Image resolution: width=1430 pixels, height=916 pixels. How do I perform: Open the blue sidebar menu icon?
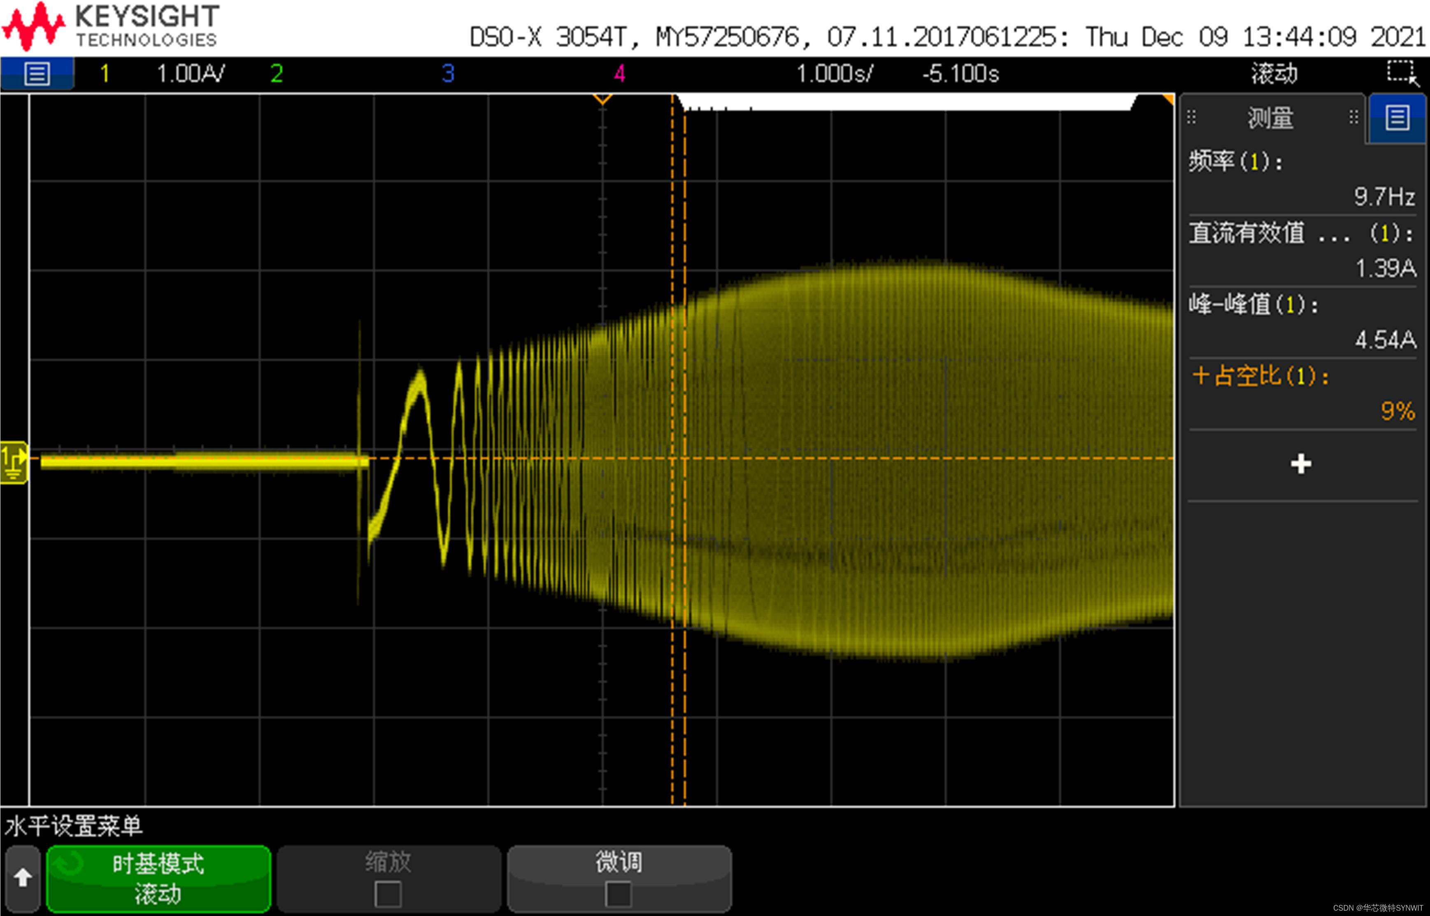click(1397, 118)
